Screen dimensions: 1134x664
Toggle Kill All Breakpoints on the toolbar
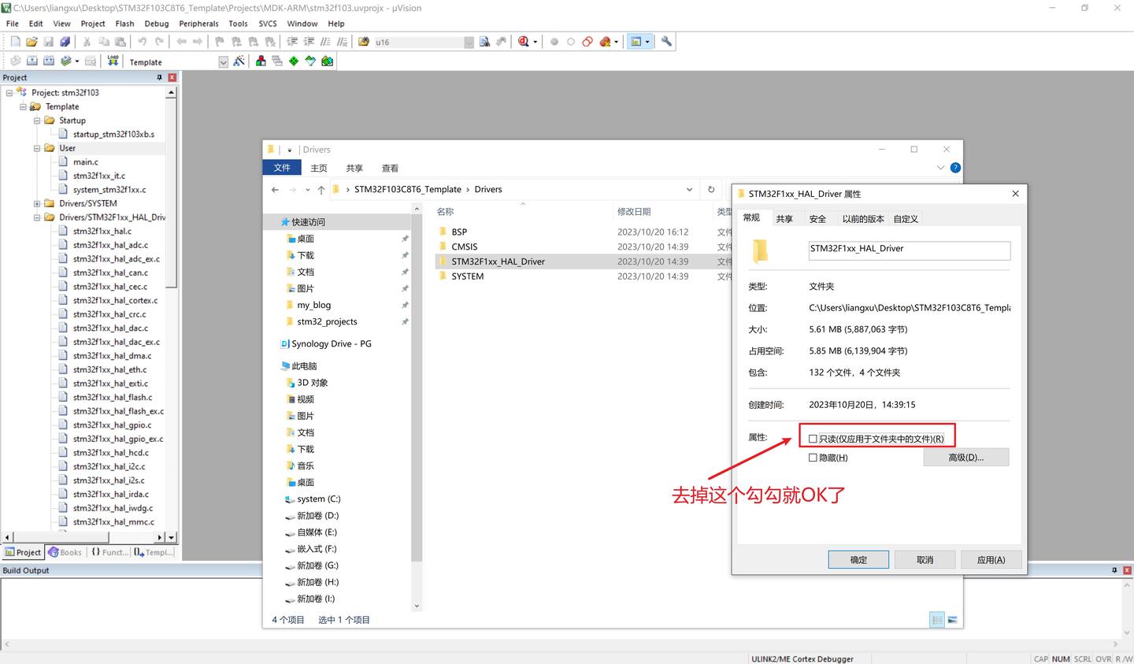click(605, 42)
